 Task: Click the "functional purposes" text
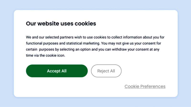point(41,43)
